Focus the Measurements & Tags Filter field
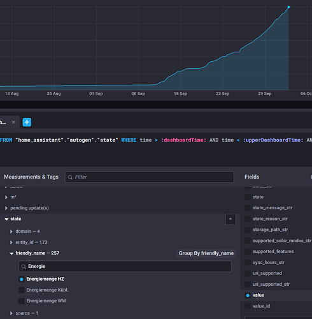 [x=150, y=177]
